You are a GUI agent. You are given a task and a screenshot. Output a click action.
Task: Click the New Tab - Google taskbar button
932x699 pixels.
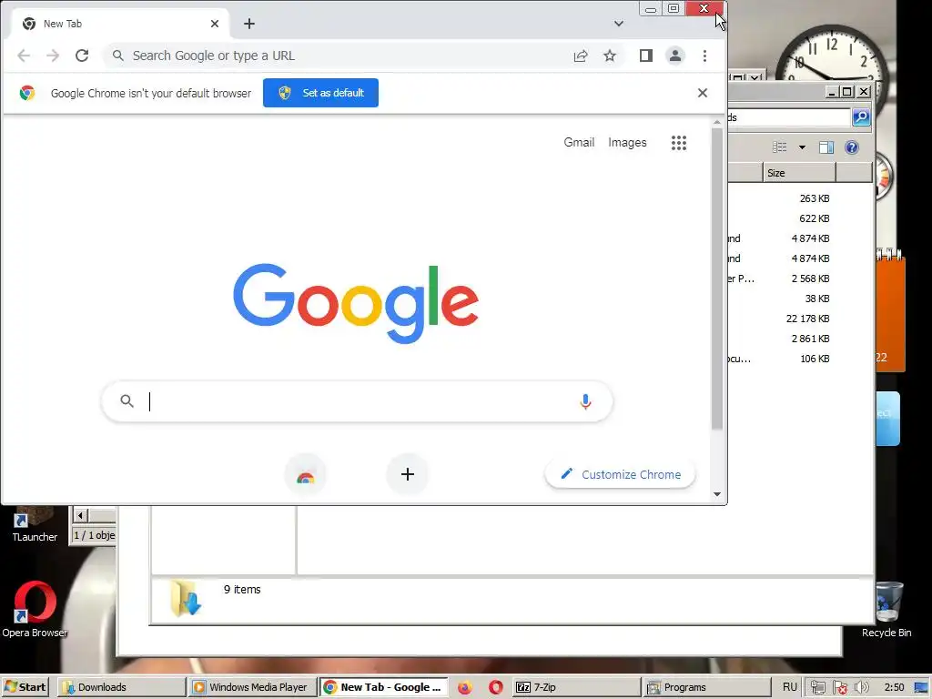(383, 687)
